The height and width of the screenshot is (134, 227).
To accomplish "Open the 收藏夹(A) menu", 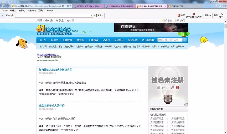I will click(x=32, y=11).
